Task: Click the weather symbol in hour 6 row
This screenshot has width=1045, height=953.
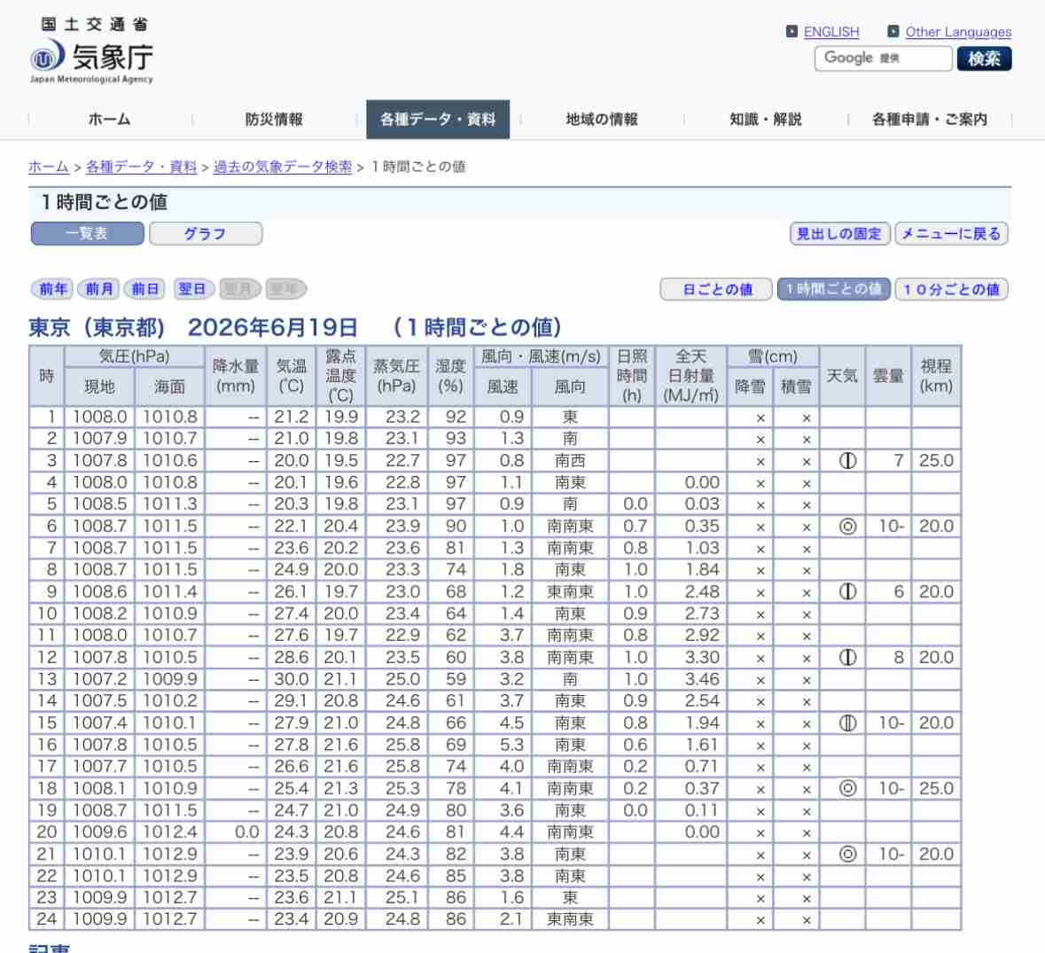Action: [x=847, y=527]
